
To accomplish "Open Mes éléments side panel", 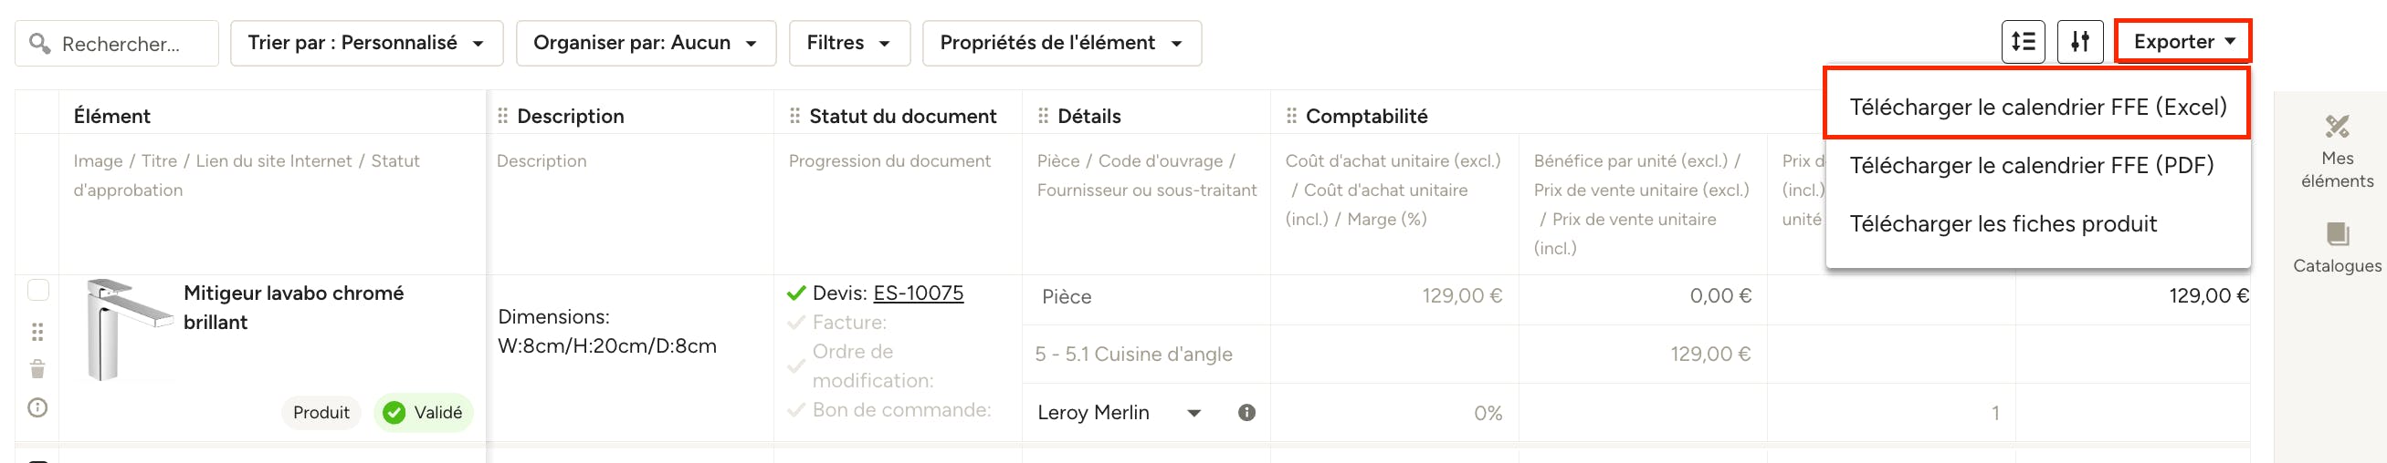I will point(2337,151).
